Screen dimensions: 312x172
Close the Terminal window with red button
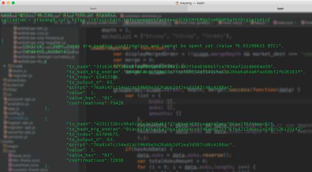(3, 3)
